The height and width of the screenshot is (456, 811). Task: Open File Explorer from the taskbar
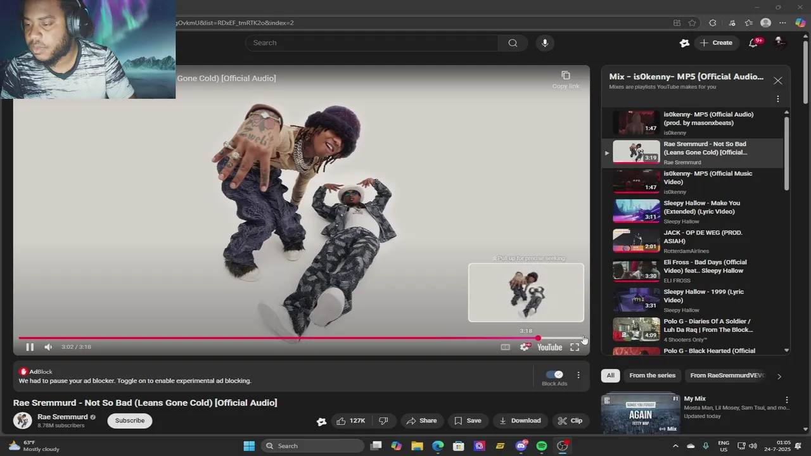coord(417,446)
